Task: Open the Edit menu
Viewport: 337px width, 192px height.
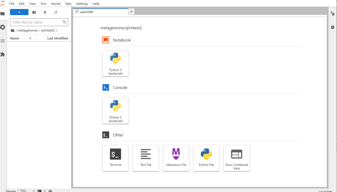Action: click(22, 4)
